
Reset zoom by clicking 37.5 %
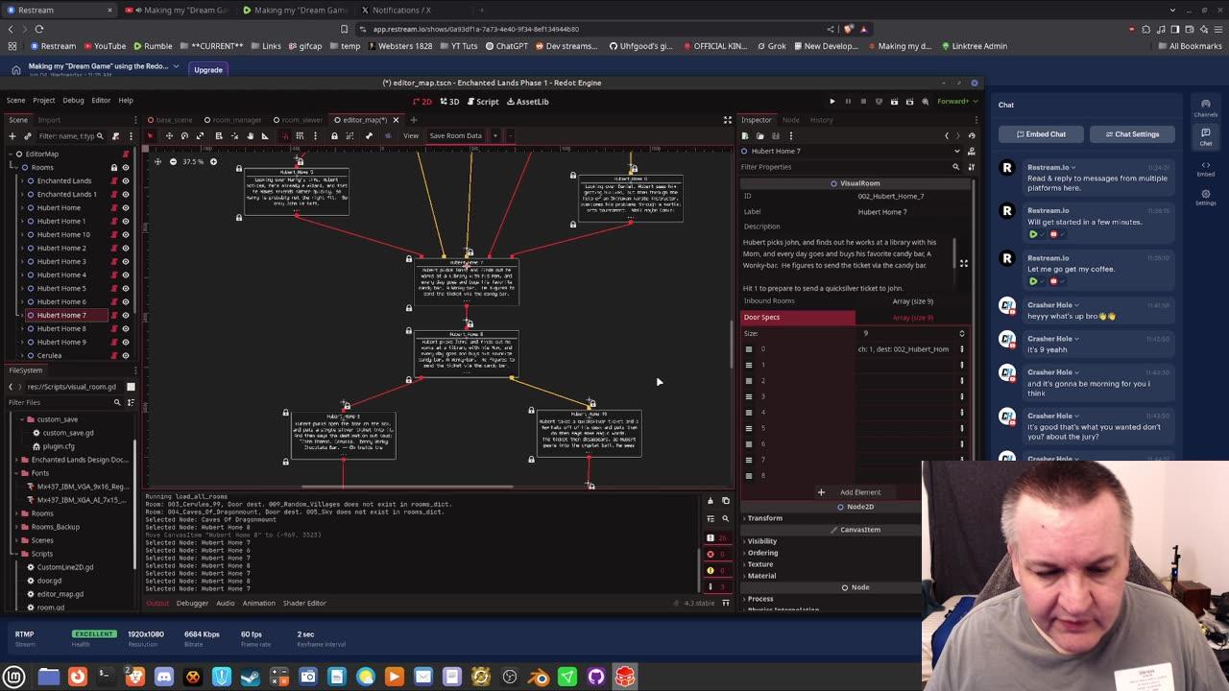(193, 161)
